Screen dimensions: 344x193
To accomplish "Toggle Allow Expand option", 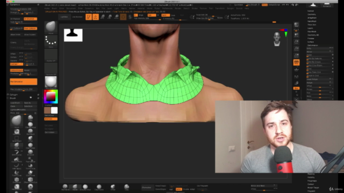I will (x=30, y=34).
